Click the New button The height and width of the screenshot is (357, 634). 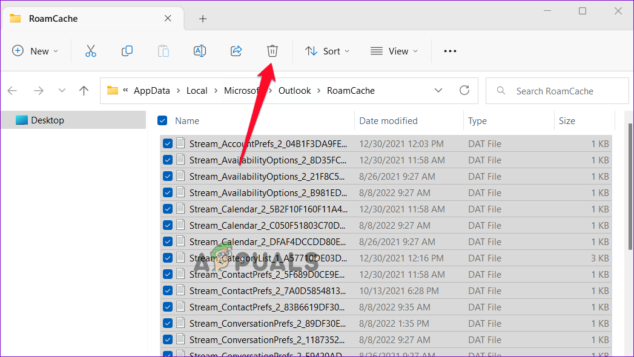35,51
